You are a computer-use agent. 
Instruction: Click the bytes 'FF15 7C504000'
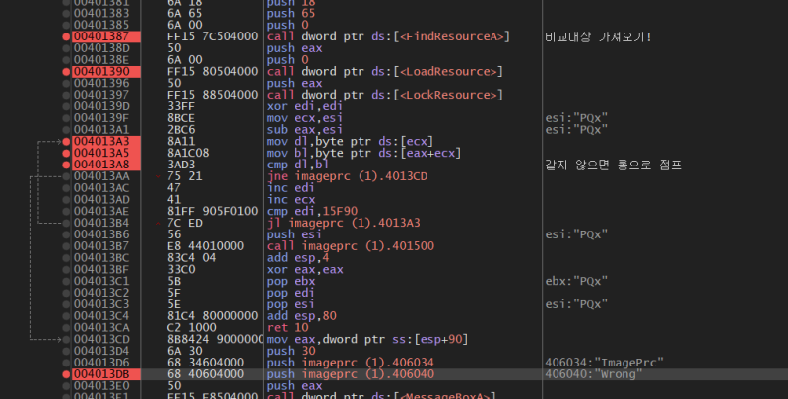(213, 36)
